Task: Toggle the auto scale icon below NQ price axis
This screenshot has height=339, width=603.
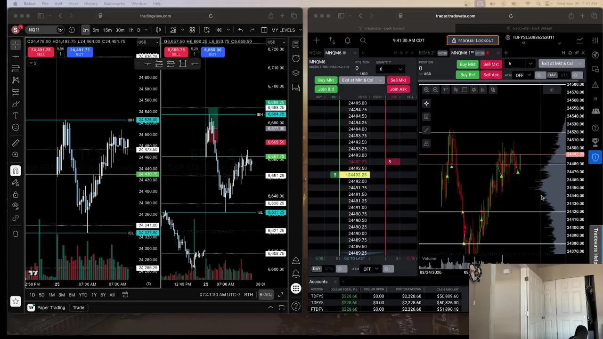Action: tap(148, 284)
